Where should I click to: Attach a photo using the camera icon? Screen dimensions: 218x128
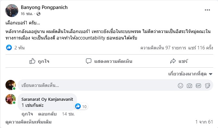(189, 86)
